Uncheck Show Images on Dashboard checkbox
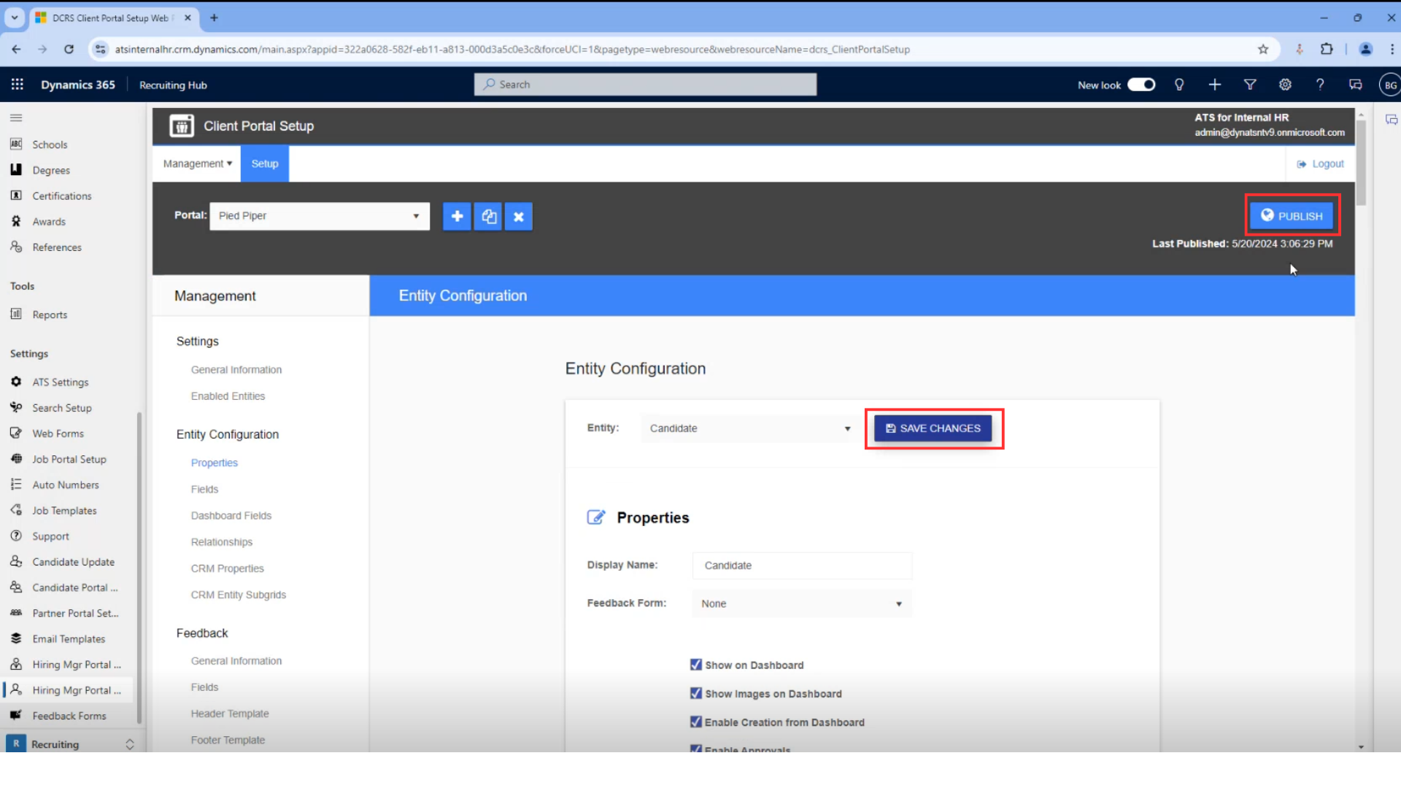Image resolution: width=1401 pixels, height=788 pixels. (x=696, y=693)
